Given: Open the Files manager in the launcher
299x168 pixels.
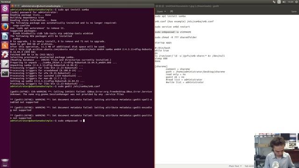Looking at the screenshot, I should point(5,18).
